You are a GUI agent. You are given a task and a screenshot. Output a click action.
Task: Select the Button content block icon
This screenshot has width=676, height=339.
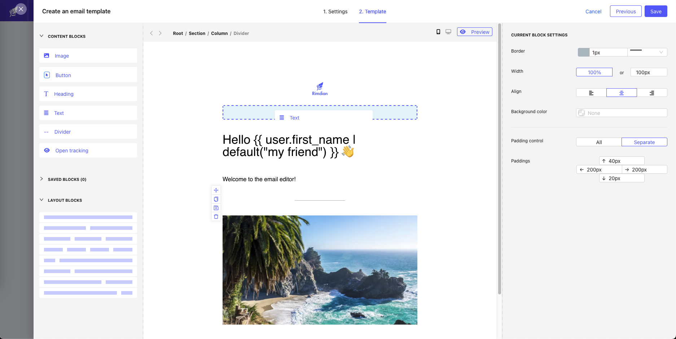point(47,75)
